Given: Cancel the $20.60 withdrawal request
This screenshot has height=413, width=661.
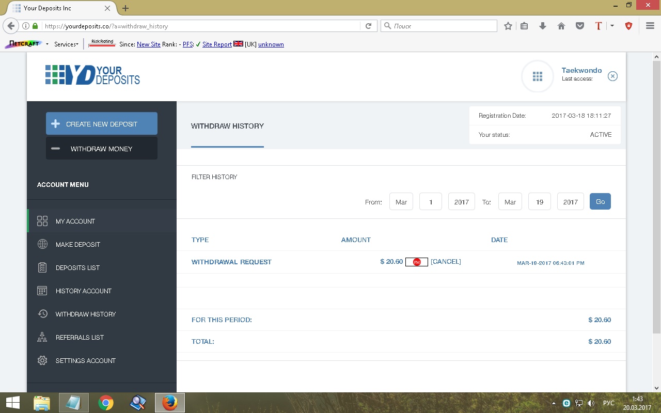Looking at the screenshot, I should [x=446, y=262].
